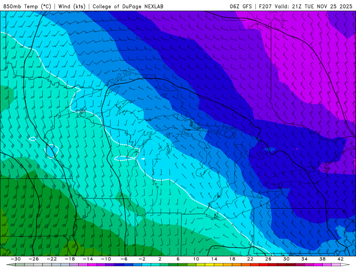Click the "850mb Temp (°C)" title text

pos(27,6)
